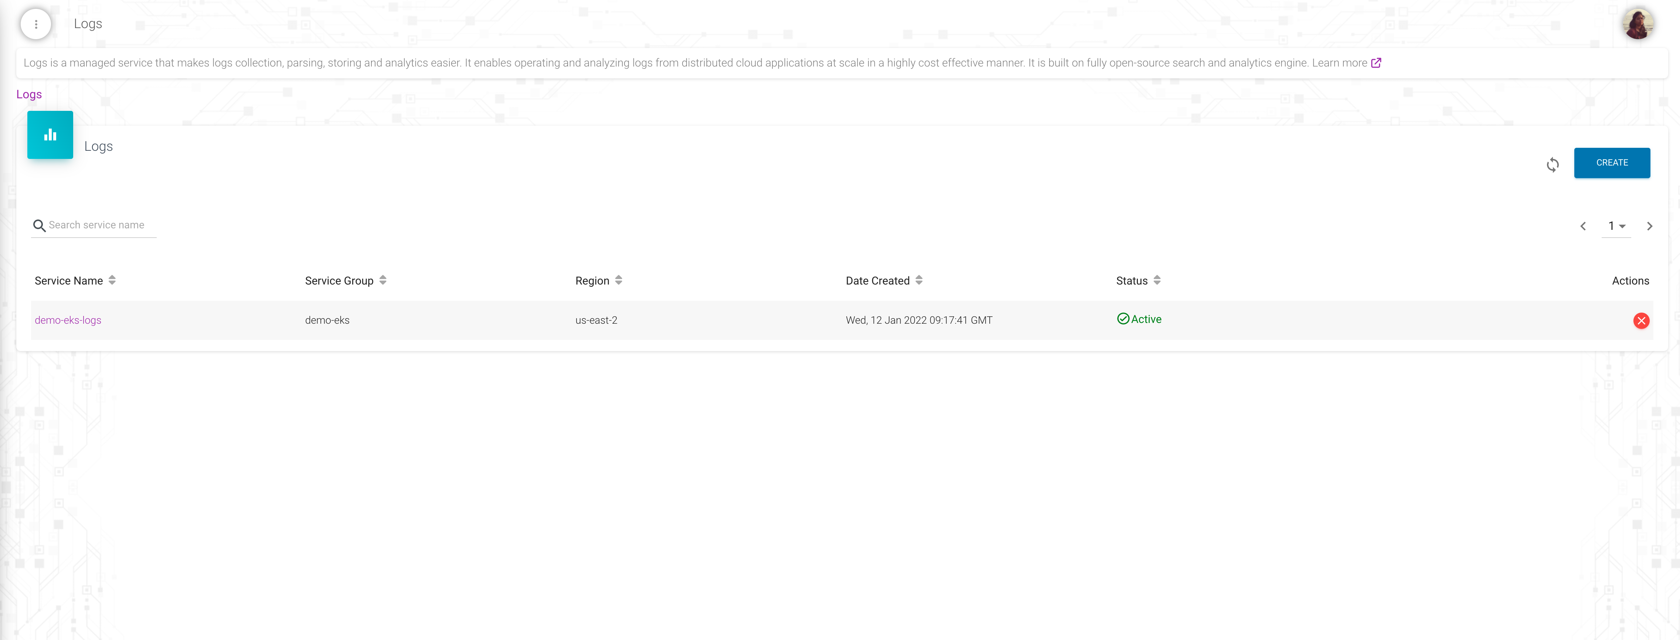
Task: Open the demo-eks-logs service link
Action: [x=68, y=320]
